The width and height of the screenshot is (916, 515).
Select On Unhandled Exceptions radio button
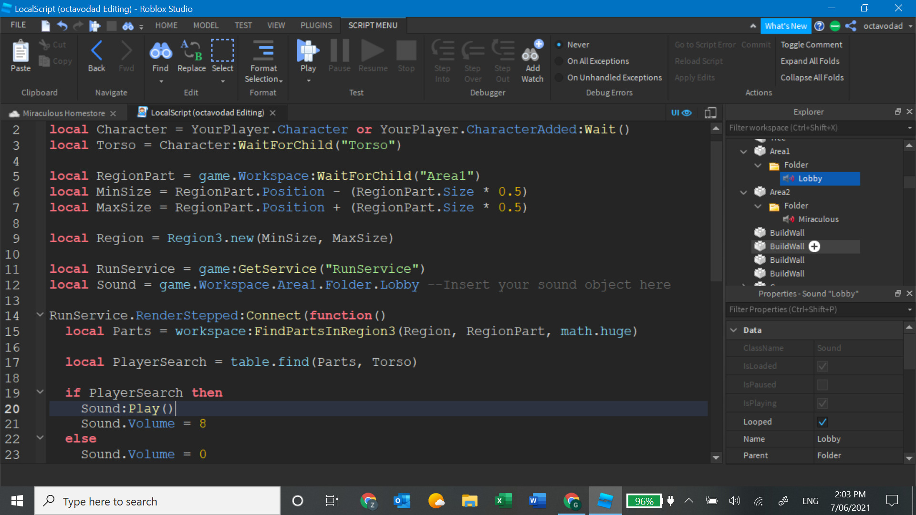pyautogui.click(x=559, y=78)
